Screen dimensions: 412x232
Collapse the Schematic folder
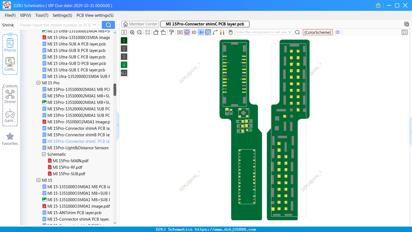[x=44, y=154]
